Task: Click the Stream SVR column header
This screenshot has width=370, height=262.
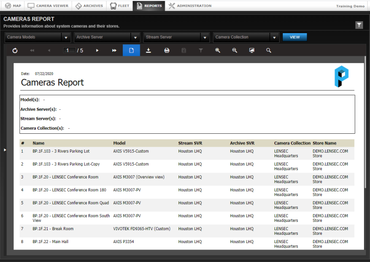Action: (x=190, y=143)
